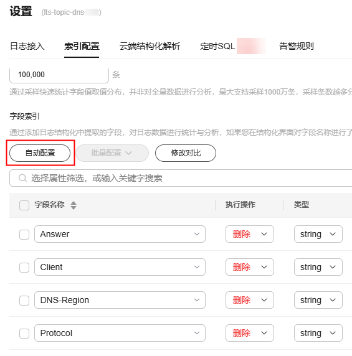Edit the 100,000 sample count field

pos(59,75)
